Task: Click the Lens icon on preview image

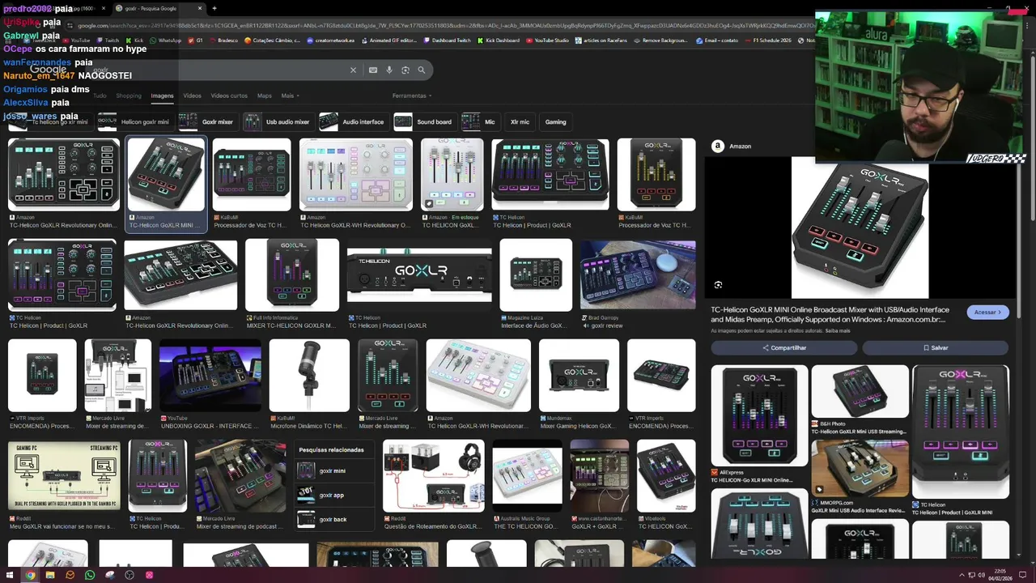Action: 718,285
